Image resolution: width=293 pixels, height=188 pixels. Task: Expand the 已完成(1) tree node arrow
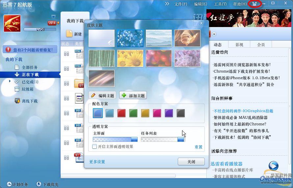(x=10, y=81)
